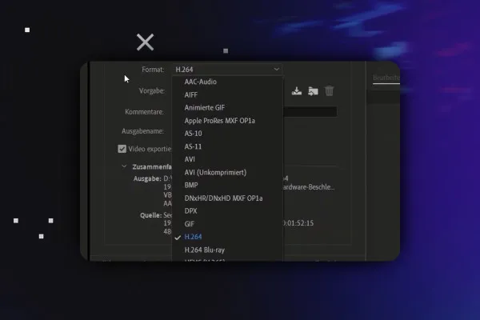Pick Apple ProRes MXF OP1a format
Viewport: 480px width, 320px height.
click(x=219, y=121)
